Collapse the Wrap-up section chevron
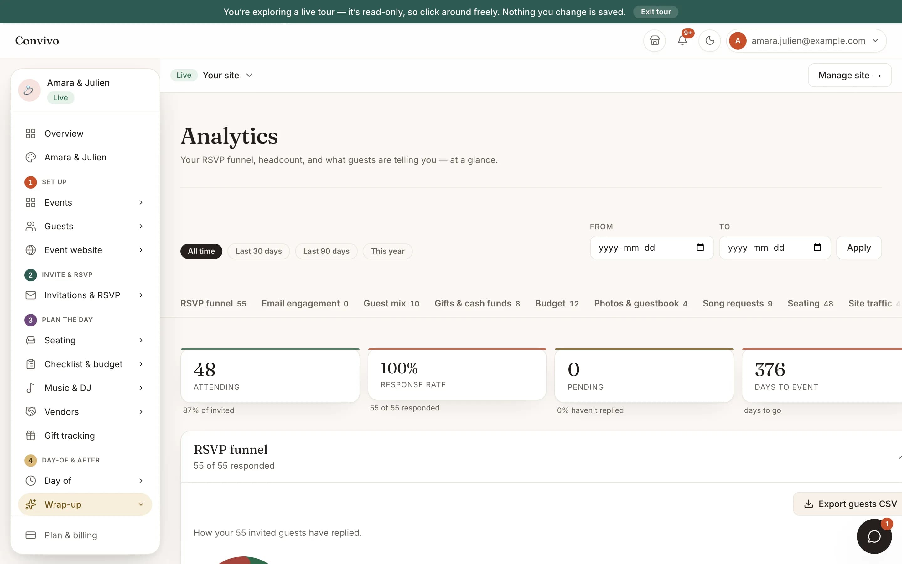This screenshot has height=564, width=902. [141, 505]
